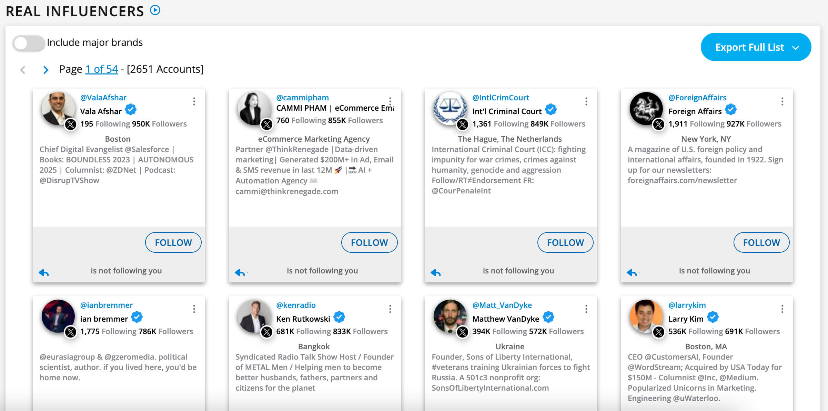Viewport: 828px width, 411px height.
Task: Click the Foreign Affairs verified badge
Action: (x=731, y=109)
